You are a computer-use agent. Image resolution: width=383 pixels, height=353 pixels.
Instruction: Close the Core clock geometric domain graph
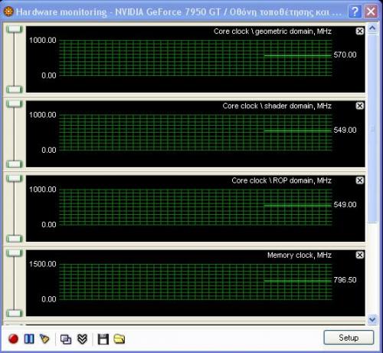[360, 31]
